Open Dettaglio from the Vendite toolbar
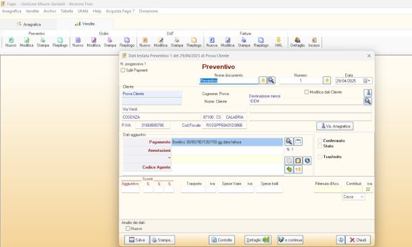 297,43
